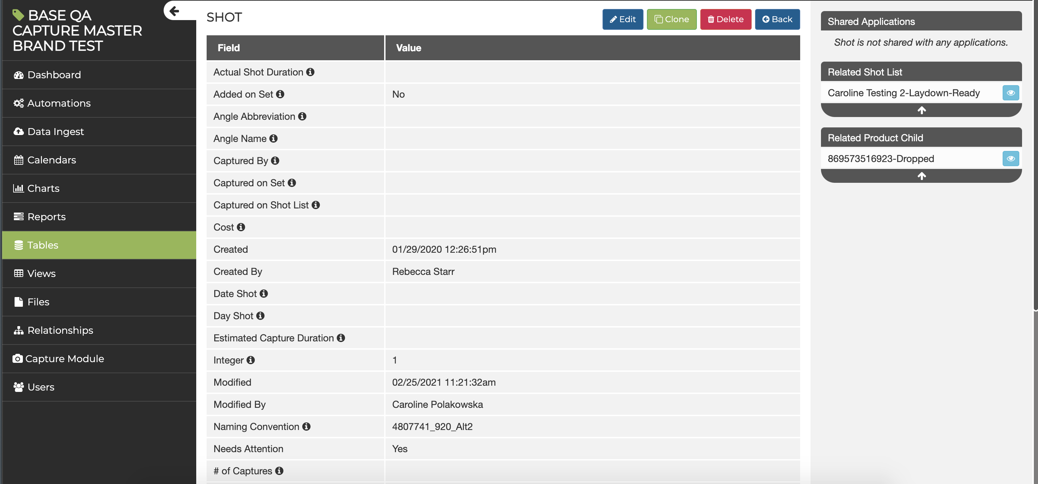
Task: Collapse the sidebar with the back arrow
Action: tap(174, 11)
